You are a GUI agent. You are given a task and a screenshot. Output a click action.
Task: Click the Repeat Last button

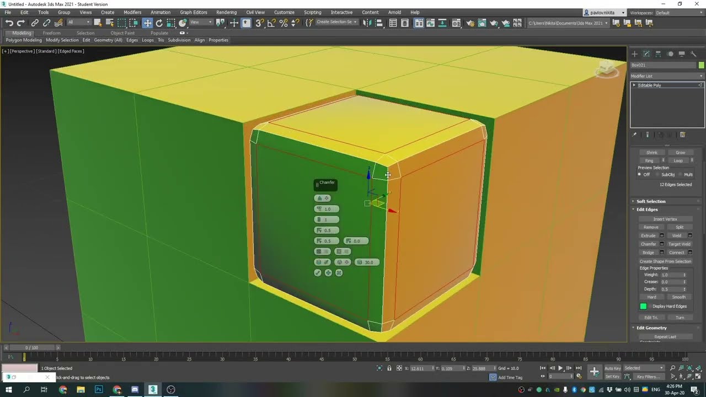[x=665, y=336]
